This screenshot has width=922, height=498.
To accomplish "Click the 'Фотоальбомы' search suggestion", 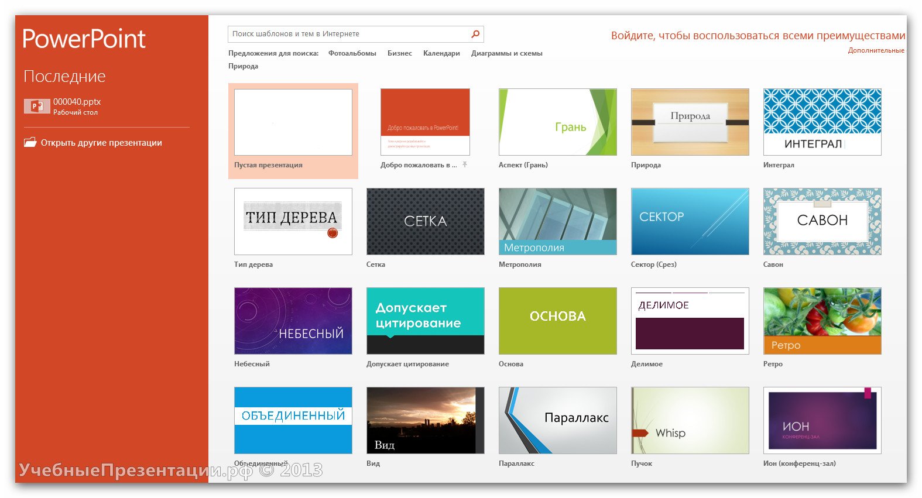I will click(x=352, y=53).
